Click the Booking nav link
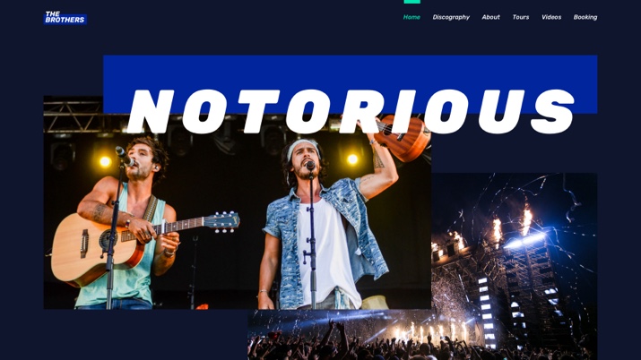Screen dimensions: 641x360 [585, 17]
